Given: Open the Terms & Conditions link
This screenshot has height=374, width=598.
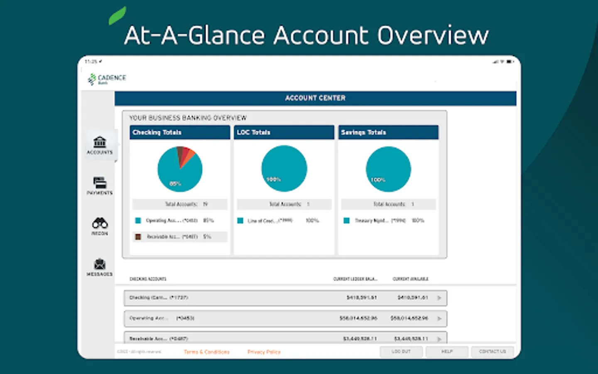Looking at the screenshot, I should [x=206, y=352].
